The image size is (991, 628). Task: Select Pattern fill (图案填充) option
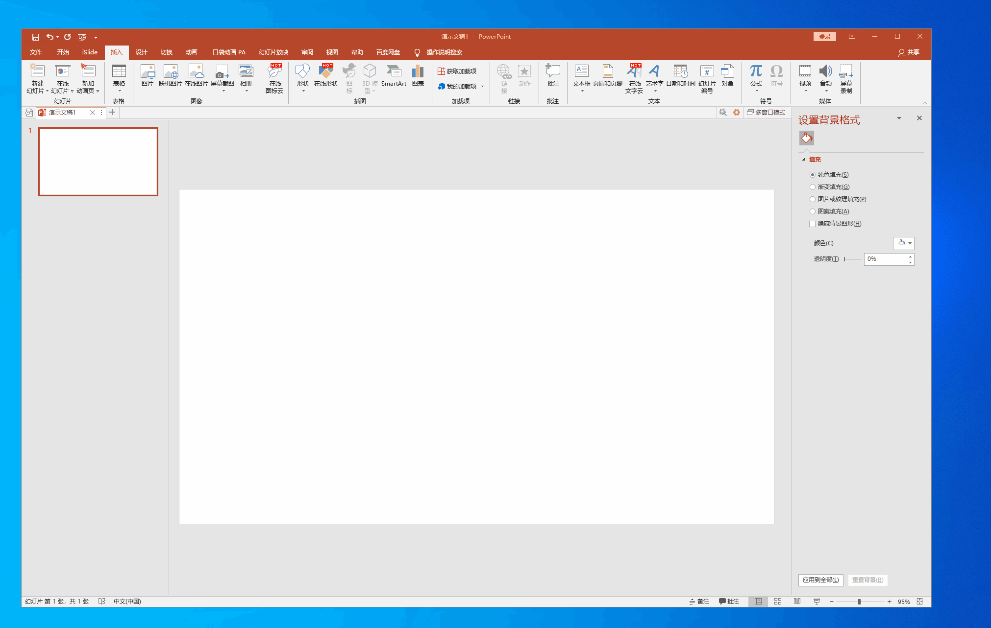coord(813,211)
